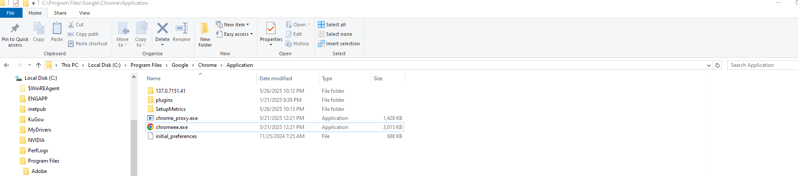Sort by the Name column header

tap(200, 79)
